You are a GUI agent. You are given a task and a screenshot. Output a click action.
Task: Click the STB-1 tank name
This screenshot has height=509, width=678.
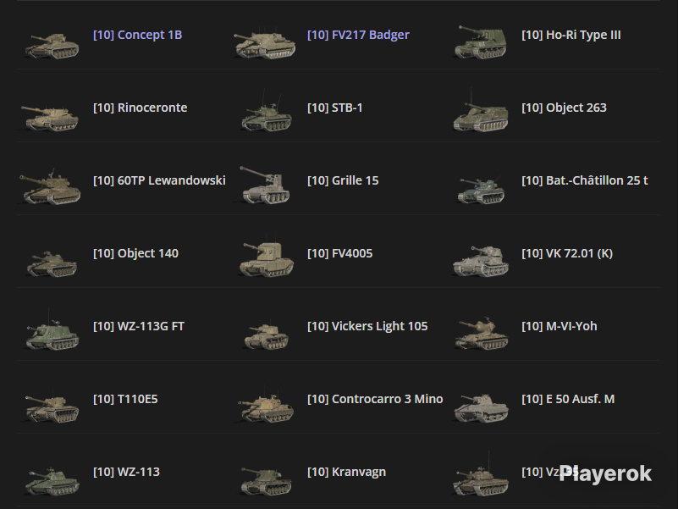pos(334,108)
